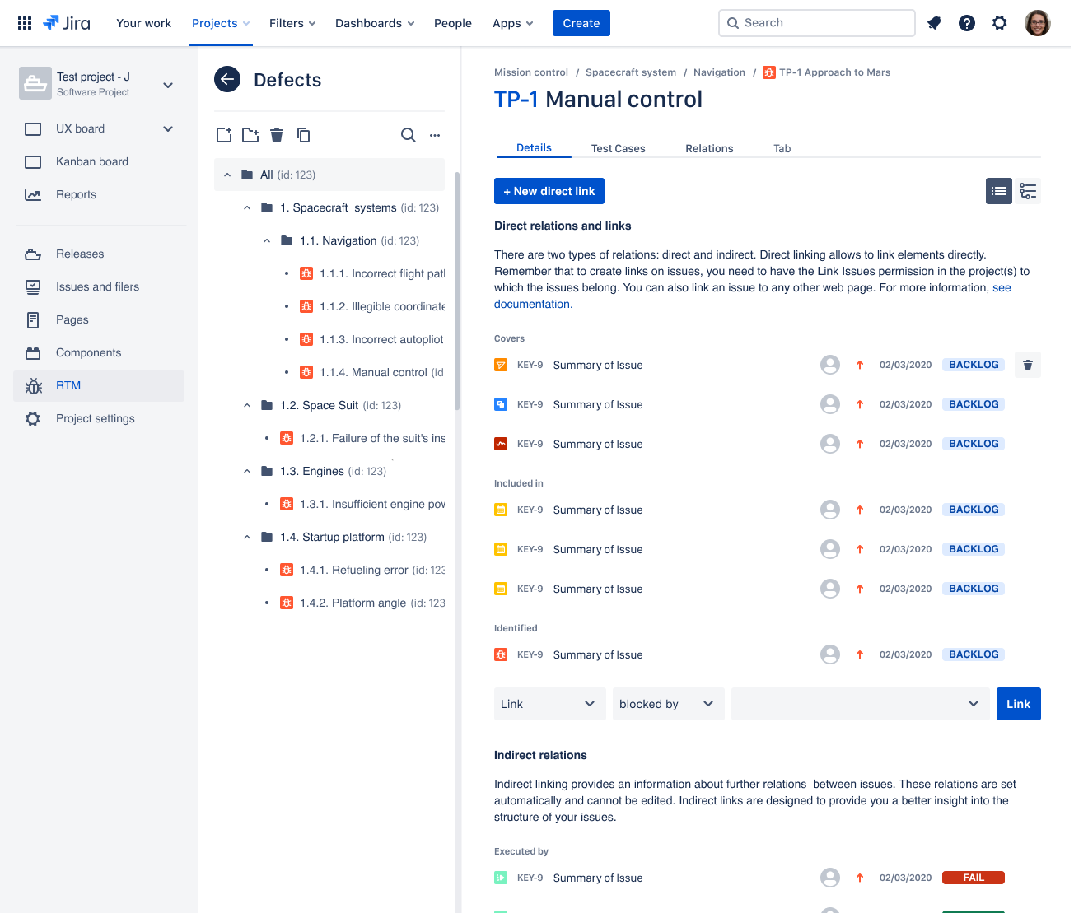
Task: Click the New direct link button
Action: (549, 191)
